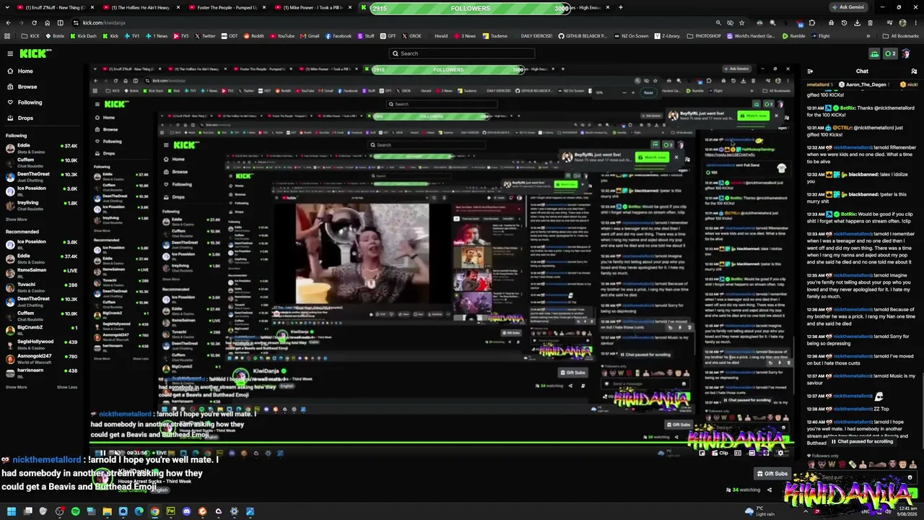Collapse the Recommended list with Show Less
The width and height of the screenshot is (924, 520).
tap(67, 387)
